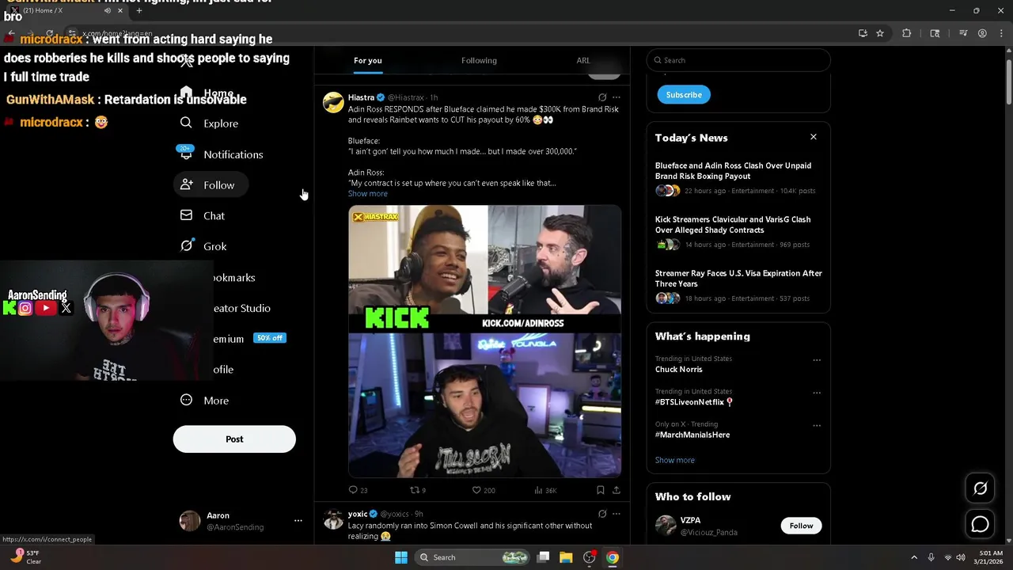Open options for Chuck Norris trend
Image resolution: width=1013 pixels, height=570 pixels.
coord(817,360)
